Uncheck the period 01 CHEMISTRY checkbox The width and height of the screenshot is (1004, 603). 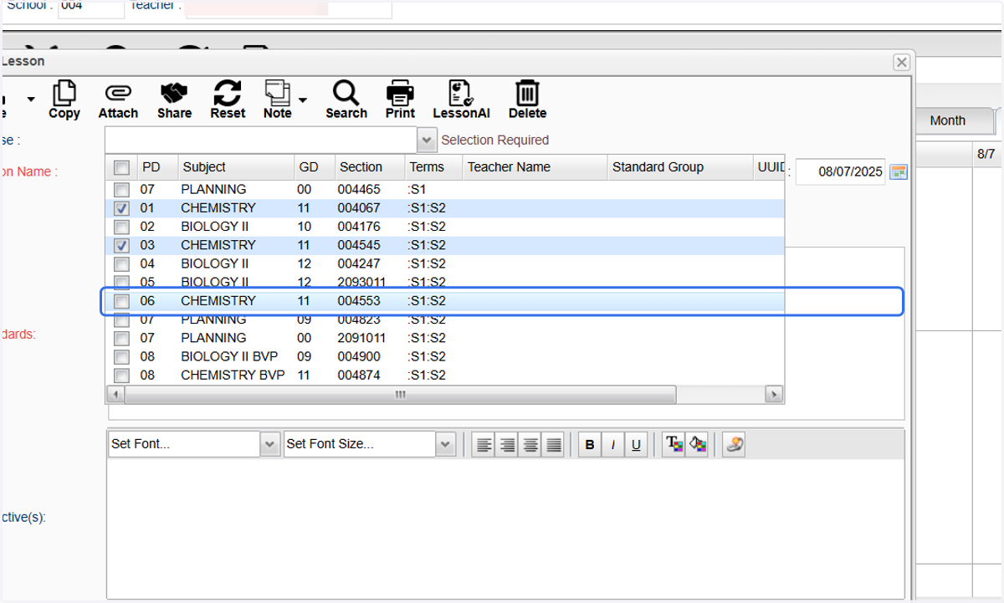pos(122,207)
